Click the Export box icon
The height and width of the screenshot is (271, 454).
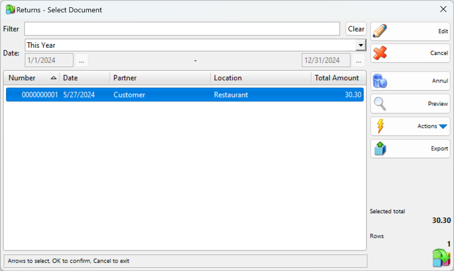380,149
